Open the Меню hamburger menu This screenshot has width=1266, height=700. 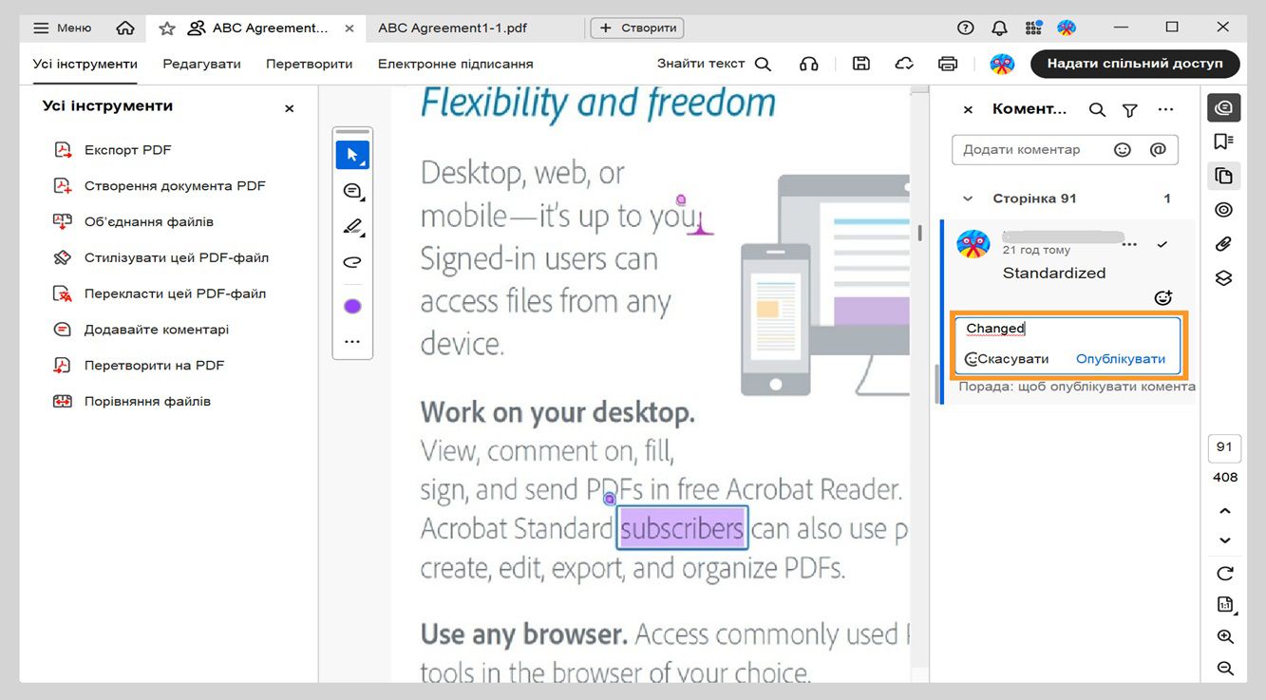click(x=62, y=28)
